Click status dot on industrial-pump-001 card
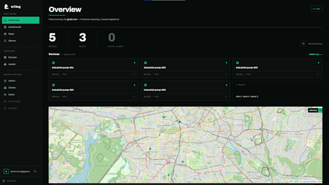 135,63
